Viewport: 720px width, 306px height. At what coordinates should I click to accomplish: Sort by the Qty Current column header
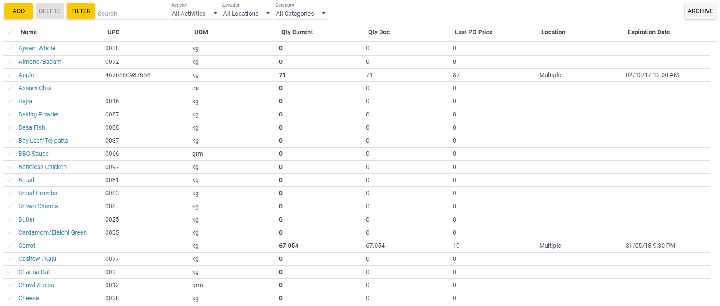coord(297,32)
